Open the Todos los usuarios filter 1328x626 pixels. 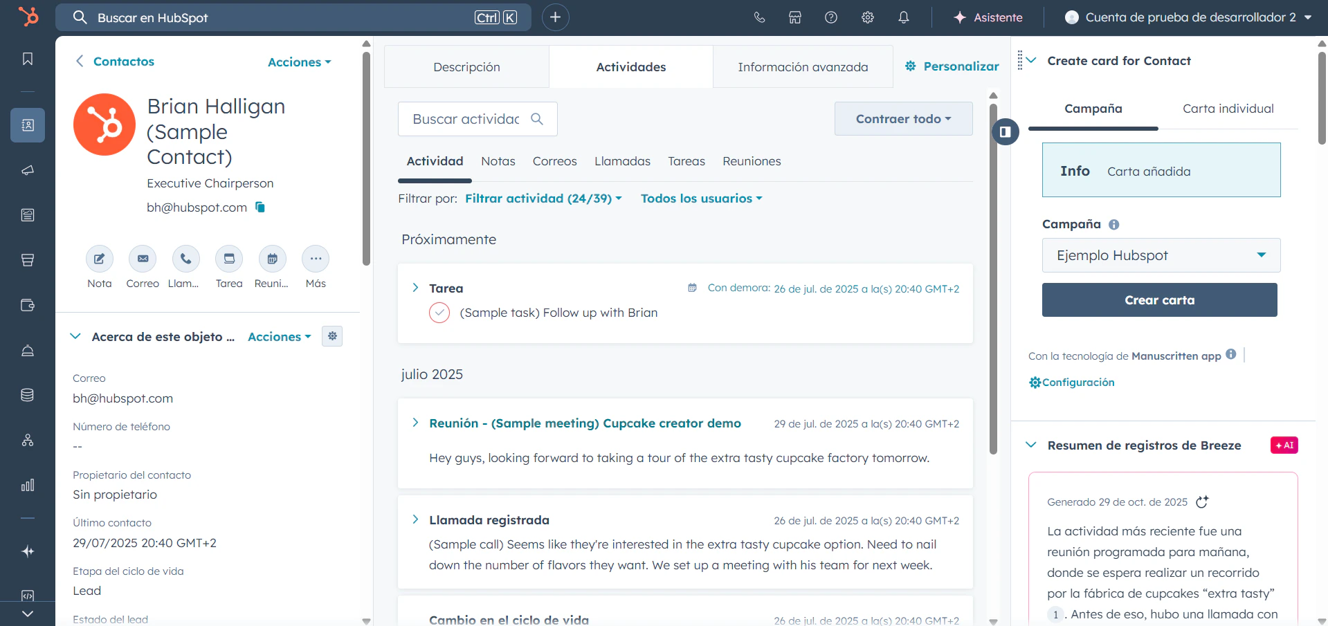tap(701, 199)
